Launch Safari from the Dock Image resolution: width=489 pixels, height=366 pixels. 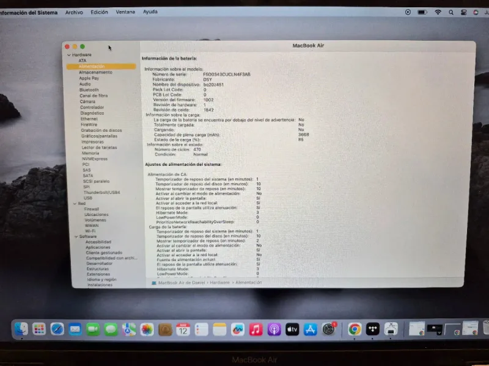[x=57, y=329]
